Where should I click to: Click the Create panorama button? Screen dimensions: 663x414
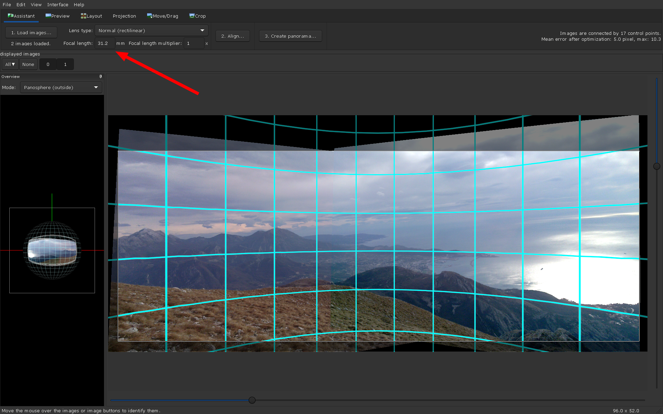click(x=290, y=36)
